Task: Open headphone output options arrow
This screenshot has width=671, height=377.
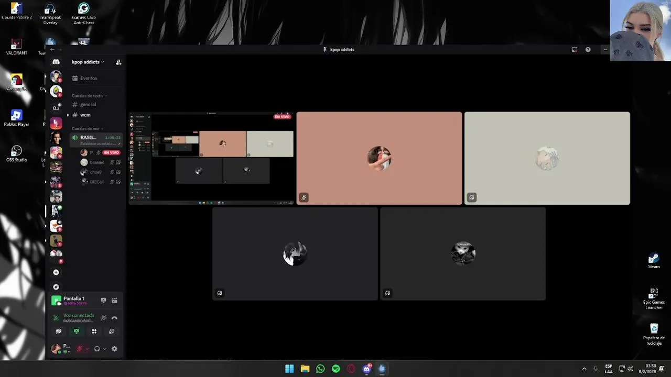Action: click(x=104, y=349)
